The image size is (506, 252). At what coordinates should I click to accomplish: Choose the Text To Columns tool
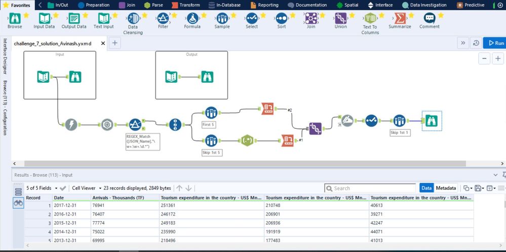pyautogui.click(x=370, y=18)
